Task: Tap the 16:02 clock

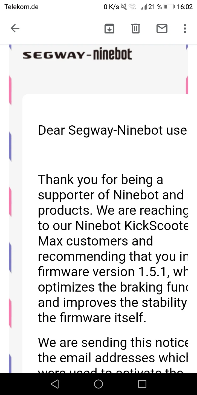Action: pyautogui.click(x=185, y=7)
